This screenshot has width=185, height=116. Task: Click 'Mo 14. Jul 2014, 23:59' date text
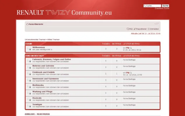pyautogui.click(x=132, y=75)
